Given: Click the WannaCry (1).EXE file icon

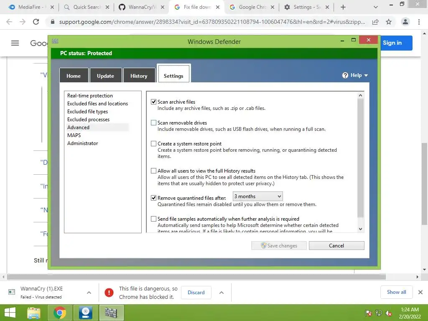Looking at the screenshot, I should tap(12, 292).
